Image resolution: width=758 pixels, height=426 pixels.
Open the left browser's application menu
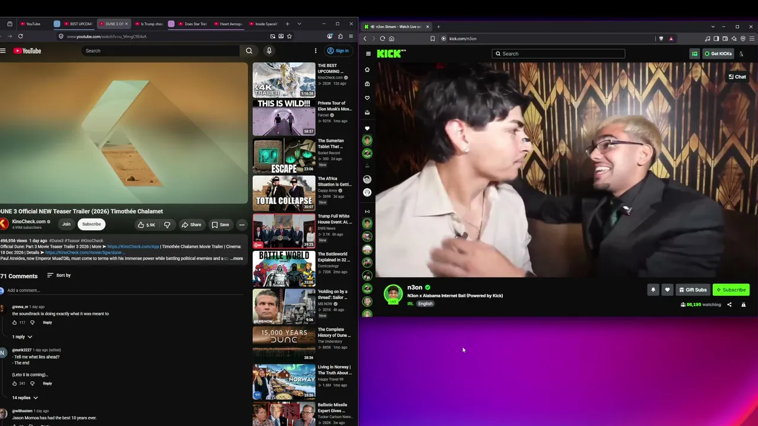coord(350,36)
